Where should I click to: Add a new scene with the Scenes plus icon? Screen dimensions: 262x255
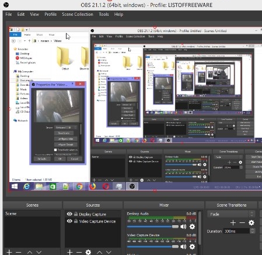(x=9, y=252)
